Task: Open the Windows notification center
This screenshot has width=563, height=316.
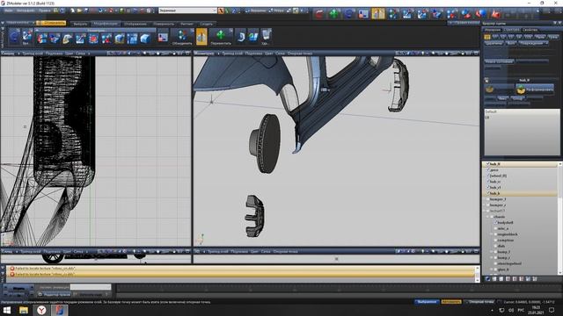Action: 552,310
